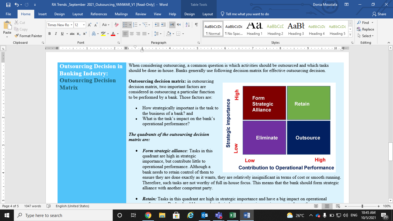Screen dimensions: 393x221
Task: Click the Clear All Formatting eraser icon
Action: [x=117, y=25]
